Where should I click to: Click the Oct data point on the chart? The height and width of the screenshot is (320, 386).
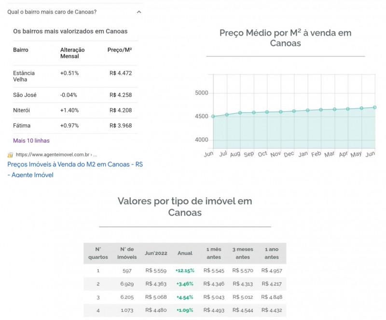pos(267,112)
